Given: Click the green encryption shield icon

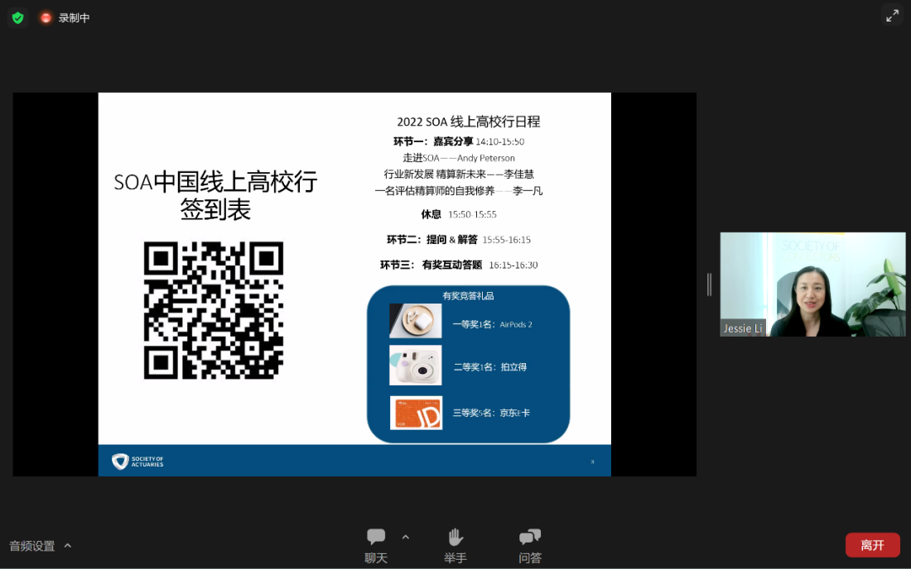Looking at the screenshot, I should pyautogui.click(x=17, y=17).
